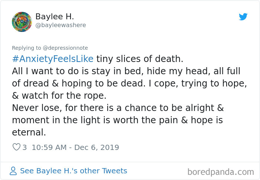Screen dimensions: 260x180
Task: Open Baylee H.'s profile avatar
Action: click(x=22, y=22)
